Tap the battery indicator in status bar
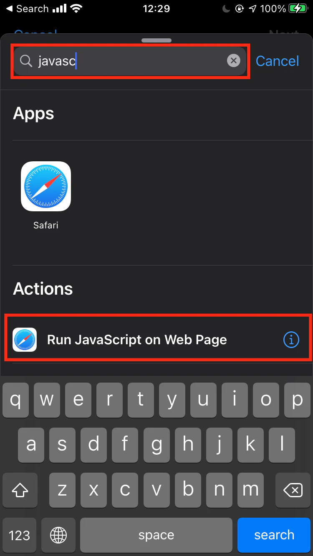The height and width of the screenshot is (556, 313). (298, 9)
